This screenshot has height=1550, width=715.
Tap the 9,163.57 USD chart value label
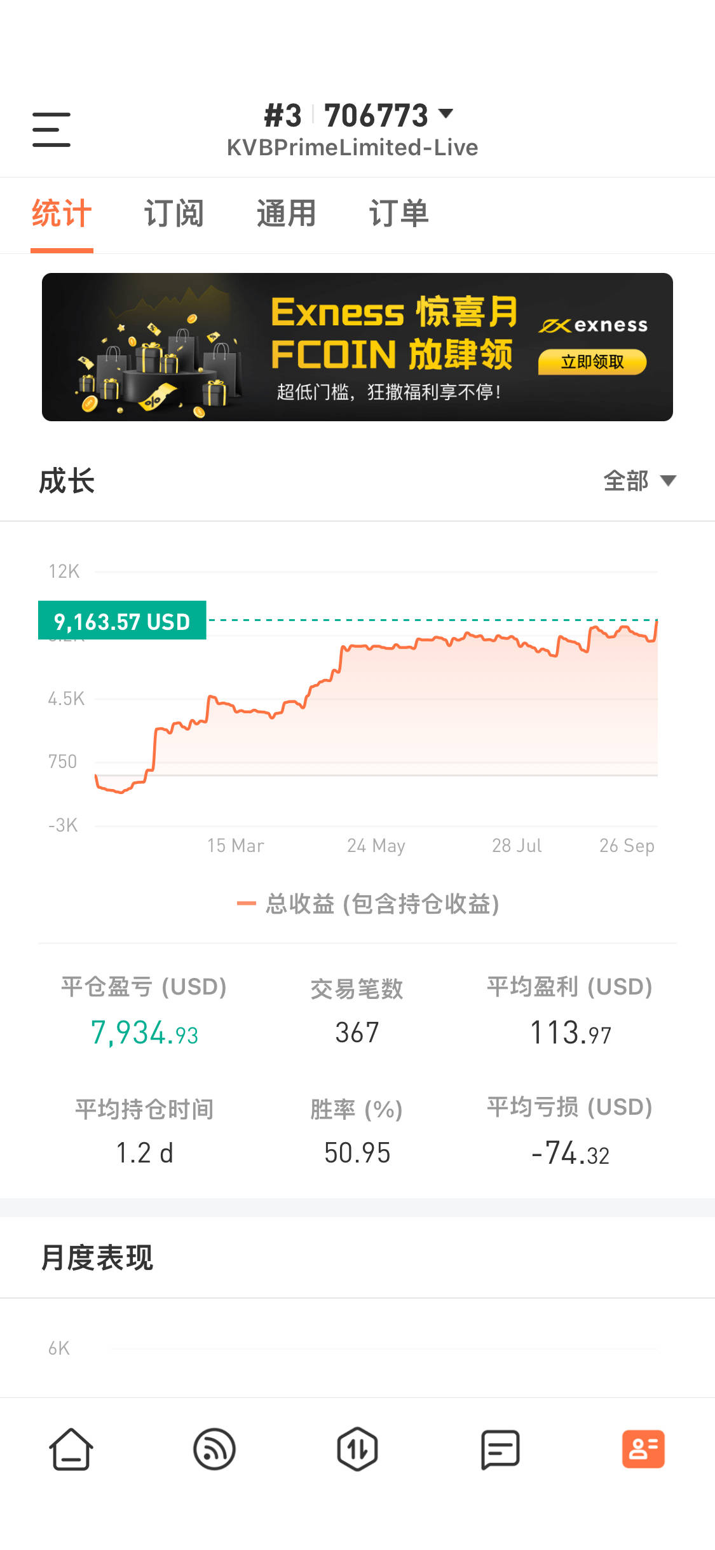(122, 620)
